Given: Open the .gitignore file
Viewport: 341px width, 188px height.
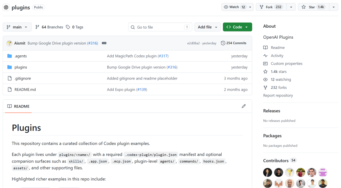Looking at the screenshot, I should [23, 78].
